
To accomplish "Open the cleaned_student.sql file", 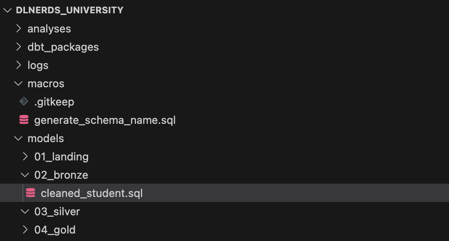I will (91, 193).
